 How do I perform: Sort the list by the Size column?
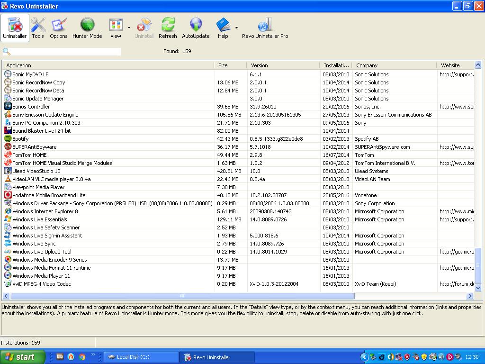pos(231,65)
